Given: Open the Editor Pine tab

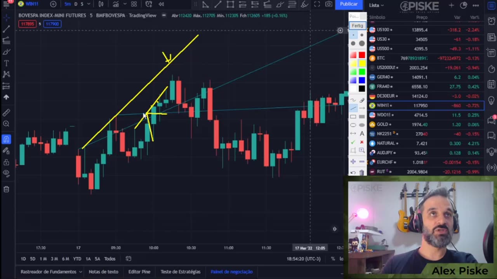Looking at the screenshot, I should 139,272.
